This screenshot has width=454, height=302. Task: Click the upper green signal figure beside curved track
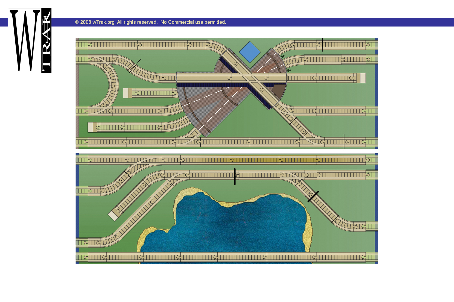pos(283,56)
